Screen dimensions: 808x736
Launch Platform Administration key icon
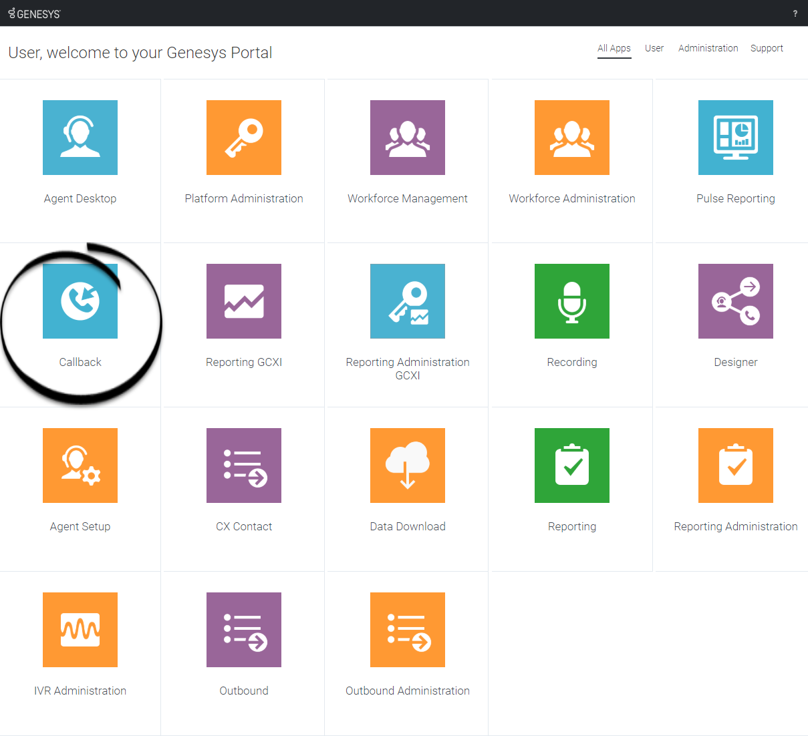(244, 138)
